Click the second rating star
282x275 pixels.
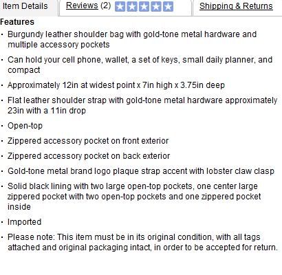tap(132, 7)
